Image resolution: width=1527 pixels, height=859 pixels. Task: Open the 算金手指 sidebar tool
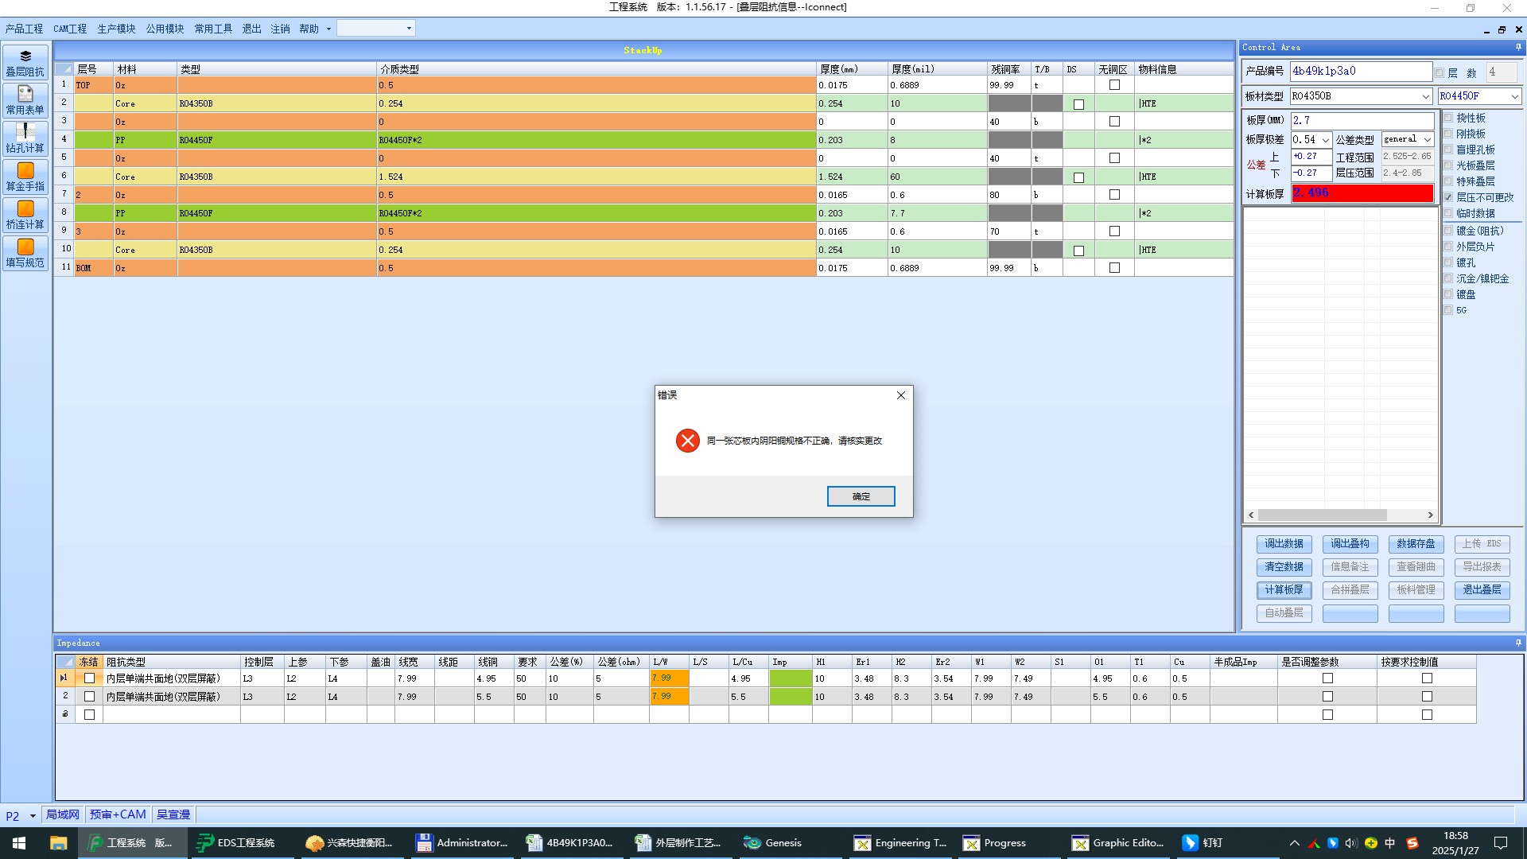click(25, 177)
